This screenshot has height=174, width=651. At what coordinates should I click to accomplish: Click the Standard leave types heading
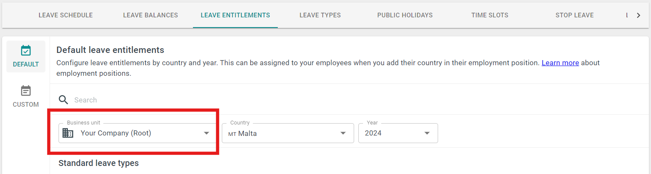(x=98, y=163)
